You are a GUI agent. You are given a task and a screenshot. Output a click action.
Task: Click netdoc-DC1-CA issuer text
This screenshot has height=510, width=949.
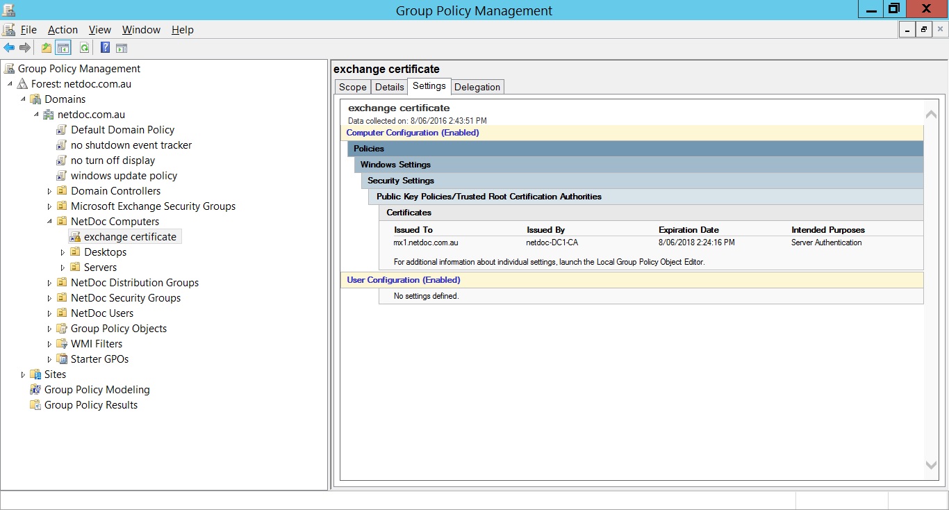tap(552, 242)
